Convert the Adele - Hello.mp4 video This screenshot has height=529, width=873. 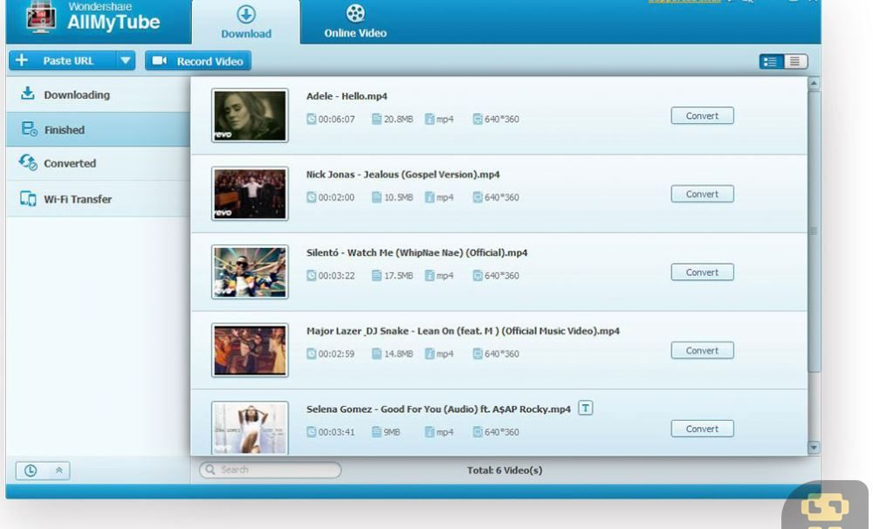coord(702,116)
